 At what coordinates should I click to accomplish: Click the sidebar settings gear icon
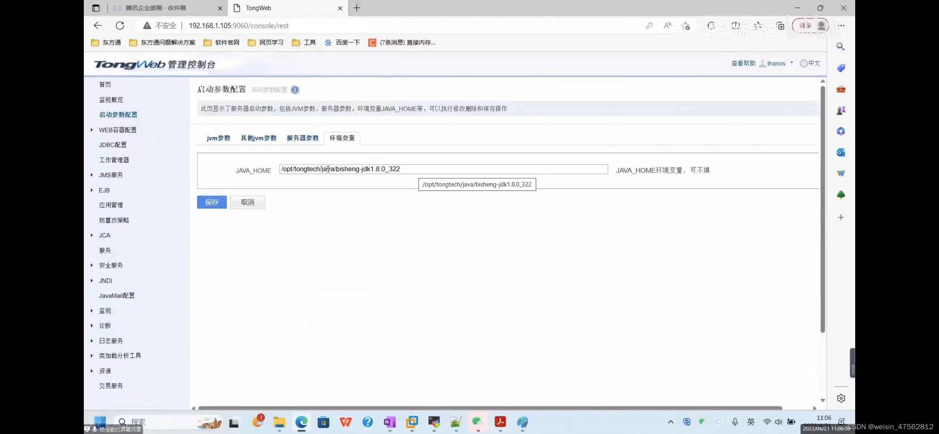[841, 398]
